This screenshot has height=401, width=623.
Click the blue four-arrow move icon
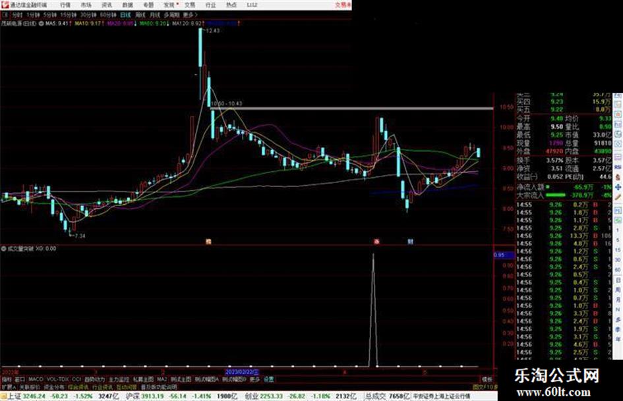coord(618,187)
